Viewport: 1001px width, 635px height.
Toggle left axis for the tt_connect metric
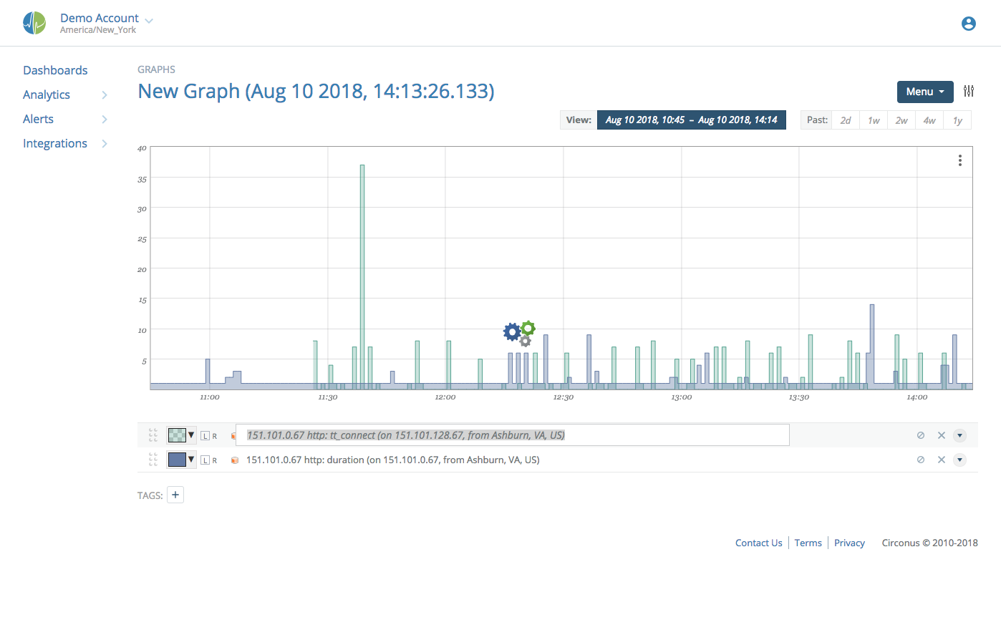(204, 435)
